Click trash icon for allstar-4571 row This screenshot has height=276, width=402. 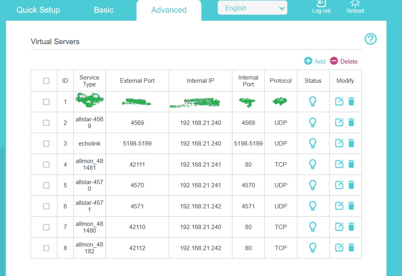351,206
